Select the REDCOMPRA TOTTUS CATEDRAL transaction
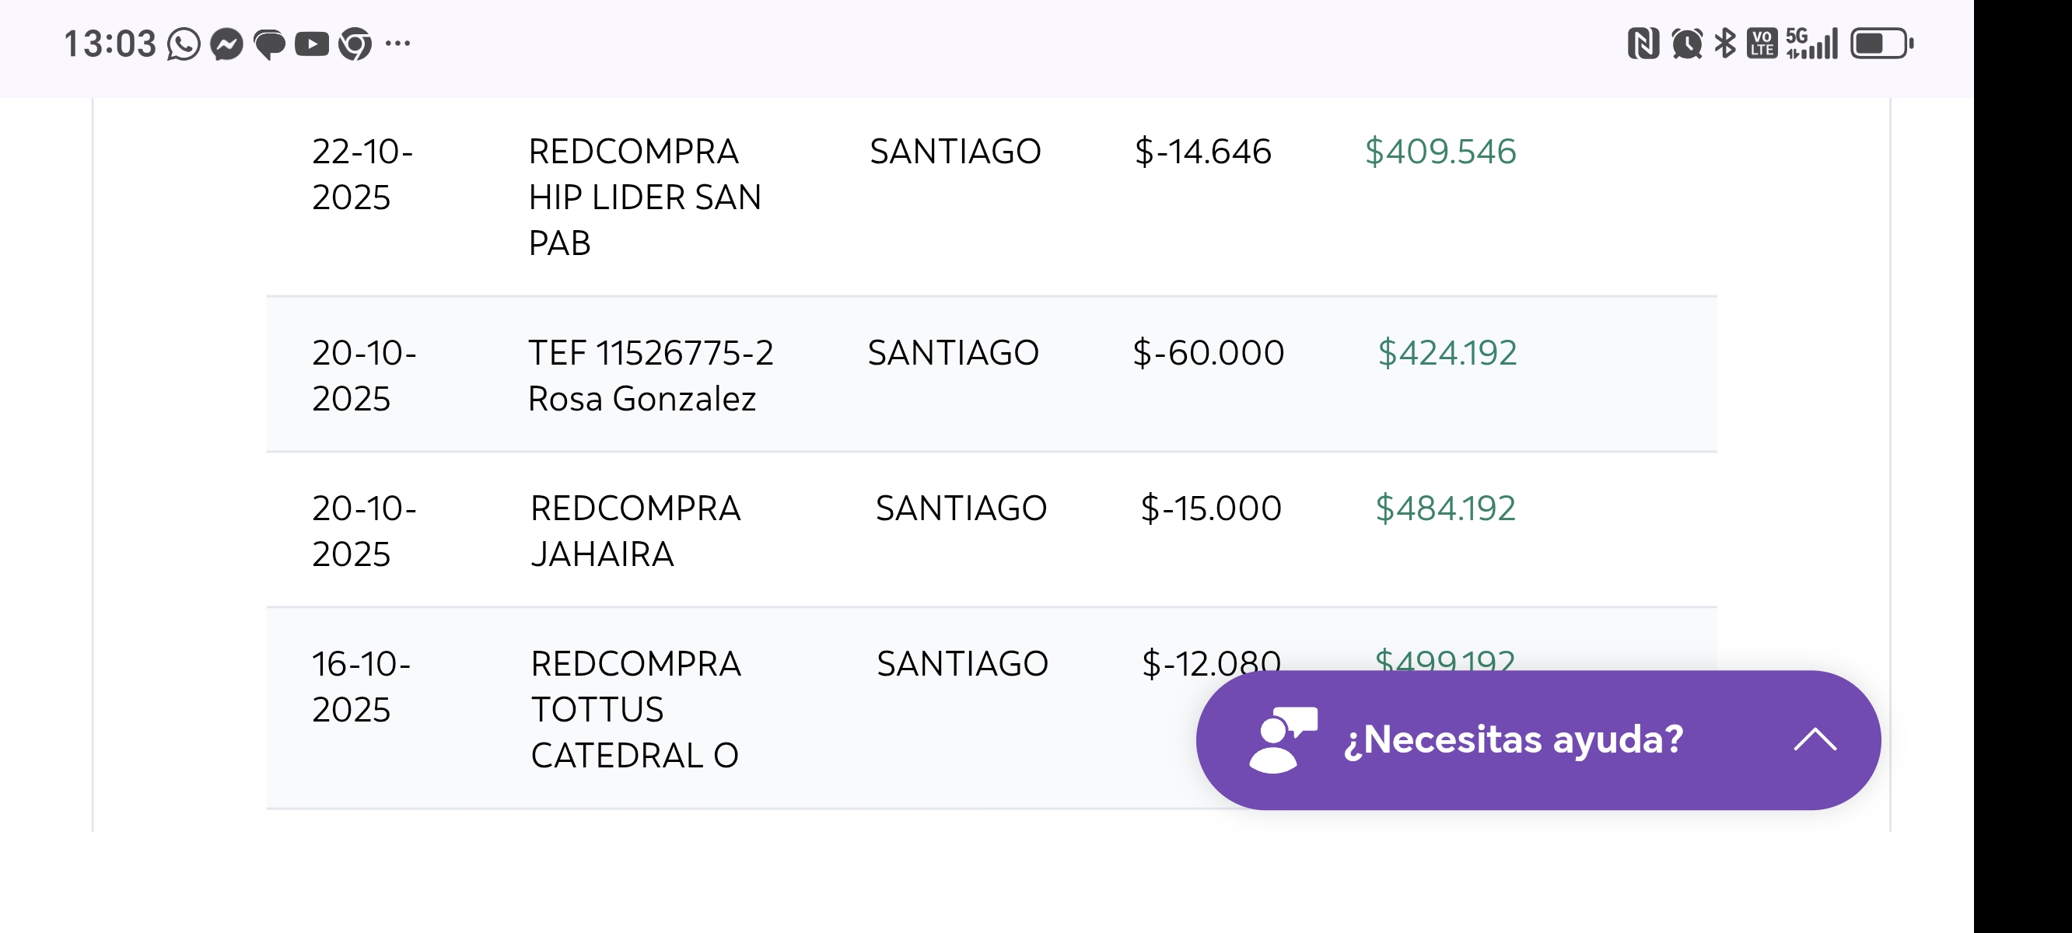 point(635,709)
